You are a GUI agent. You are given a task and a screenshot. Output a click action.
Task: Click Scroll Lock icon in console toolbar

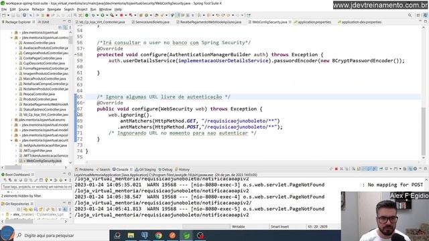tap(359, 169)
